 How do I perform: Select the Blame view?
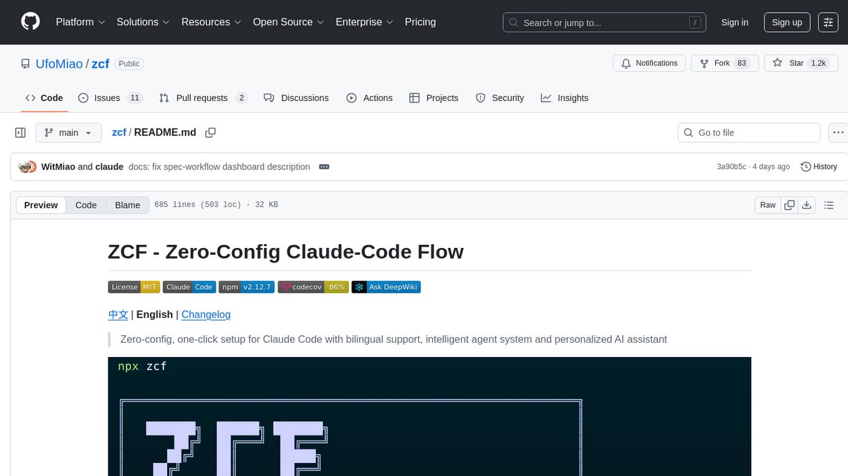pos(127,205)
